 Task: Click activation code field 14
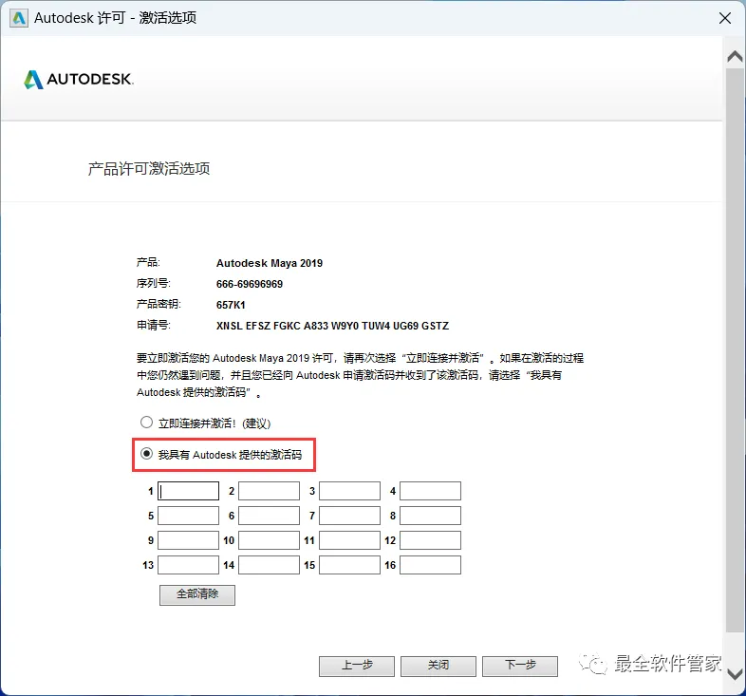point(269,565)
